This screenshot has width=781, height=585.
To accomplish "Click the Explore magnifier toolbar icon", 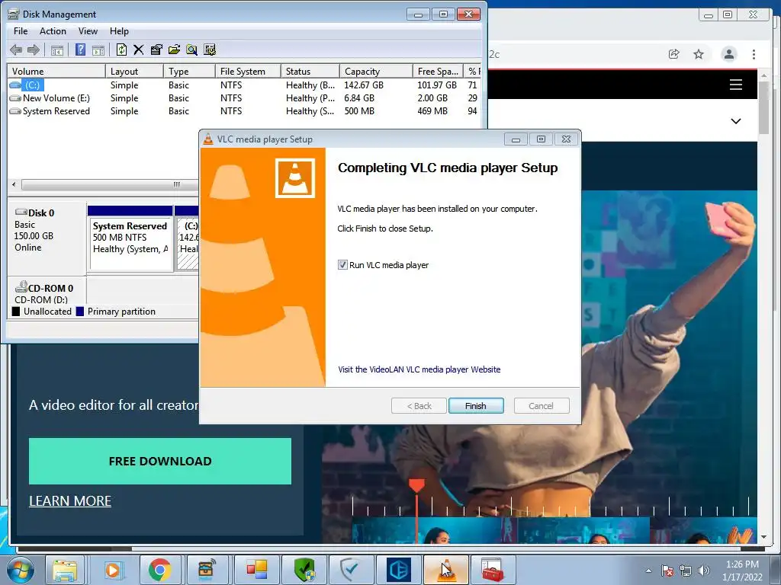I will (x=191, y=50).
